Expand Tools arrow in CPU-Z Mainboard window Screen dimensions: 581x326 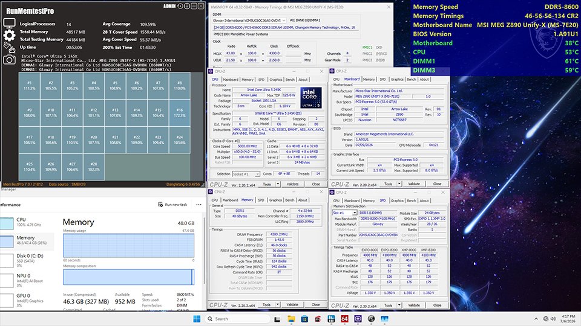click(399, 184)
